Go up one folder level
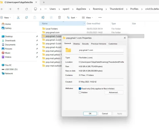This screenshot has width=159, height=130. [18, 9]
